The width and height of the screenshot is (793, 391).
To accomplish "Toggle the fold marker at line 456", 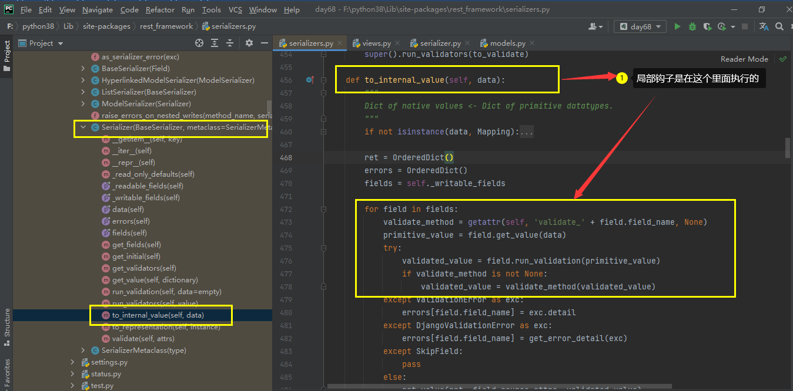I will 323,80.
